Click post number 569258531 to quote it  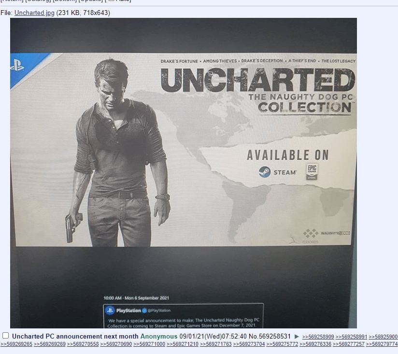pyautogui.click(x=274, y=336)
